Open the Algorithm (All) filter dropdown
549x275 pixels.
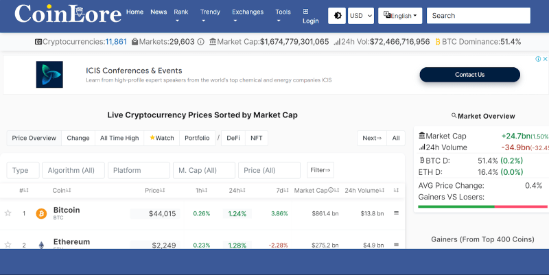click(73, 170)
